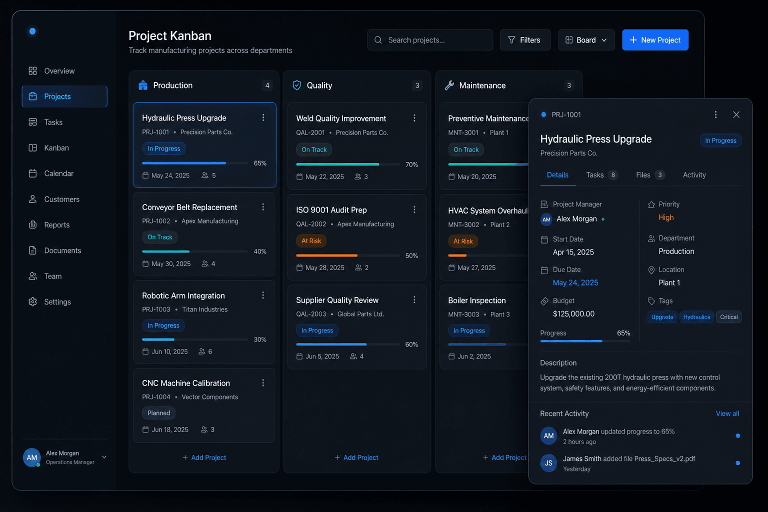The height and width of the screenshot is (512, 768).
Task: Open the Overview sidebar icon
Action: (32, 71)
